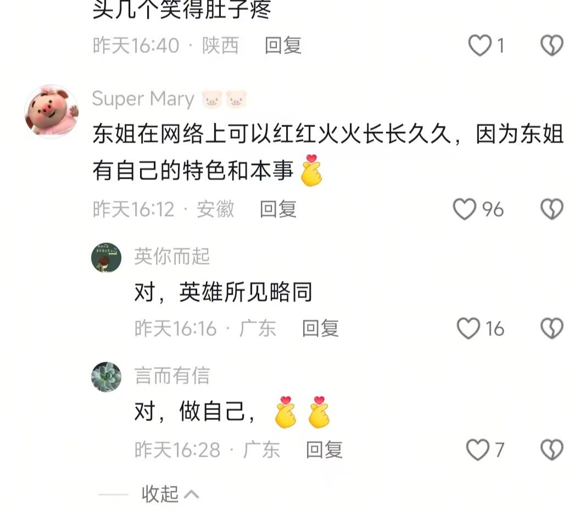580x516 pixels.
Task: Open Super Mary's pig avatar profile
Action: [52, 112]
